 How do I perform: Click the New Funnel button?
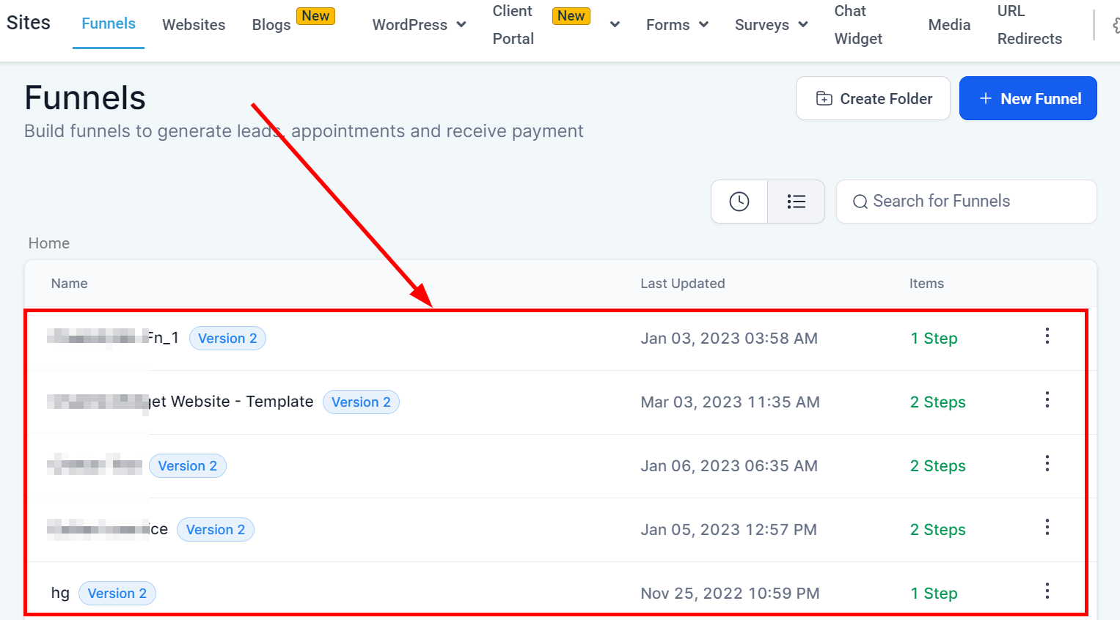click(1028, 99)
